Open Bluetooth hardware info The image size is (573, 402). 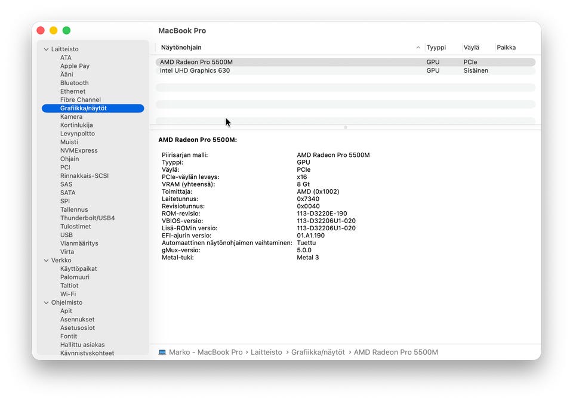tap(74, 83)
